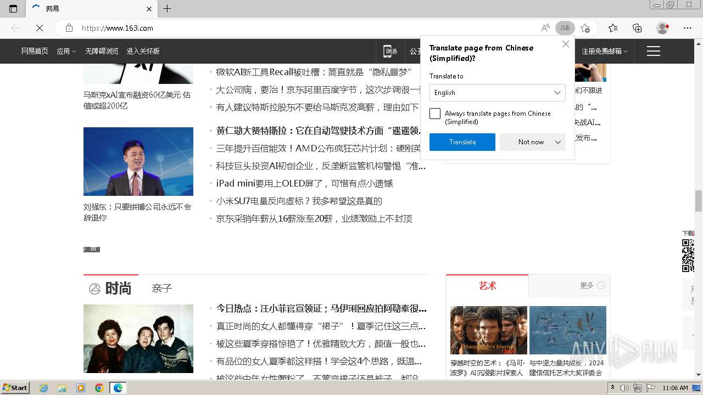Open the Translate to language dropdown
Image resolution: width=703 pixels, height=395 pixels.
pyautogui.click(x=498, y=93)
